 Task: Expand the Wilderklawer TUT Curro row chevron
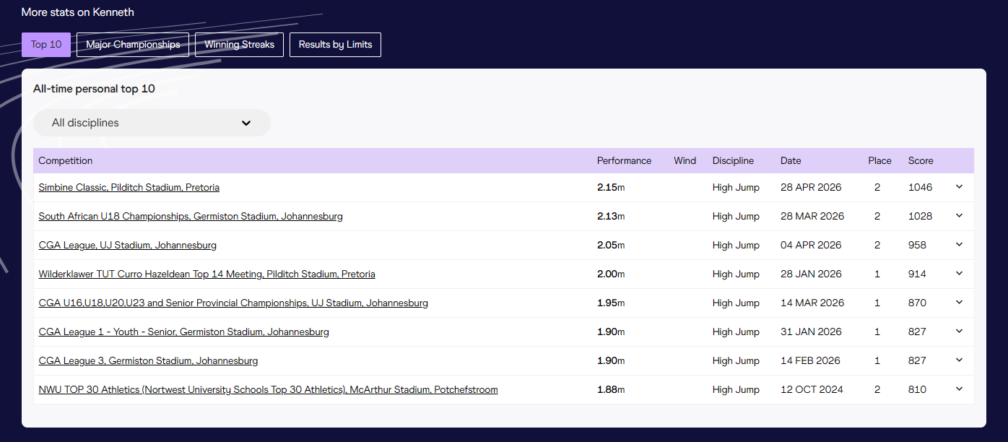pos(959,274)
